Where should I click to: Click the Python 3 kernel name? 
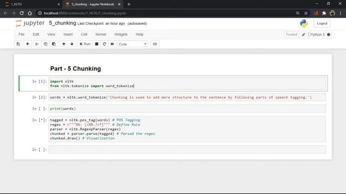tap(317, 34)
